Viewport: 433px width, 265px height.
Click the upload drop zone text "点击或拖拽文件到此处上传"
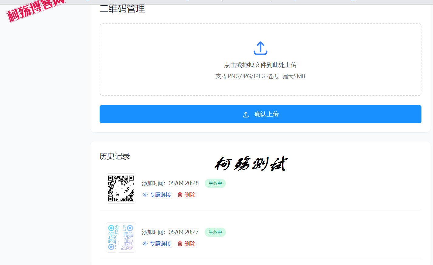(260, 65)
